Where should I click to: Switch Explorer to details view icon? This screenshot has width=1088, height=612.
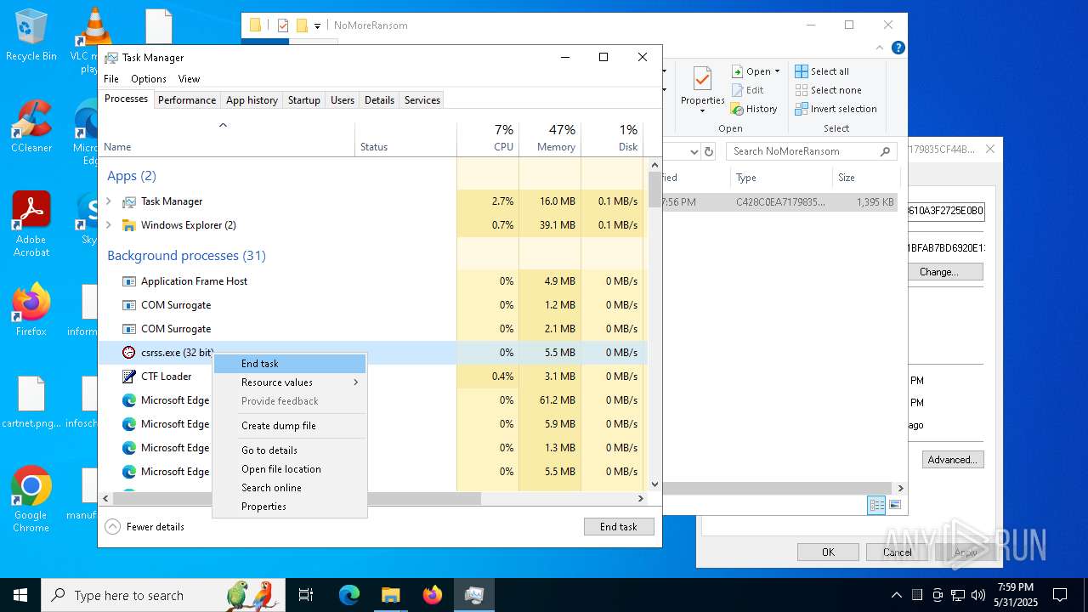[876, 505]
